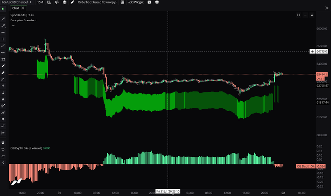Open the chart type icon in top toolbar
Screen dimensions: 331x196
pyautogui.click(x=49, y=2)
